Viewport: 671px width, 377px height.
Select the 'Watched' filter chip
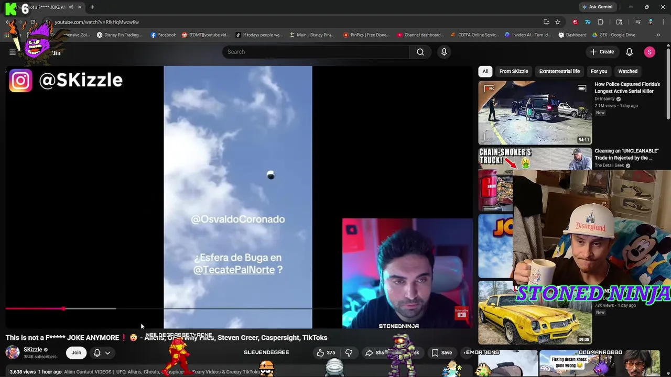pyautogui.click(x=627, y=71)
